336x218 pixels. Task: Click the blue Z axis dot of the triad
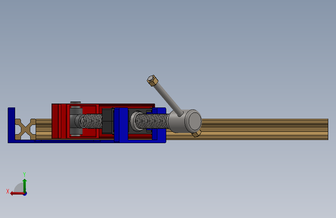25,194
